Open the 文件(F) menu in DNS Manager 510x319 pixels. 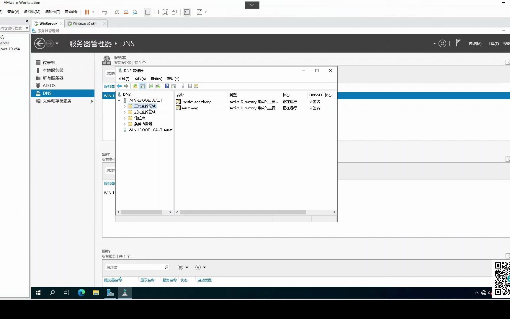click(x=124, y=79)
